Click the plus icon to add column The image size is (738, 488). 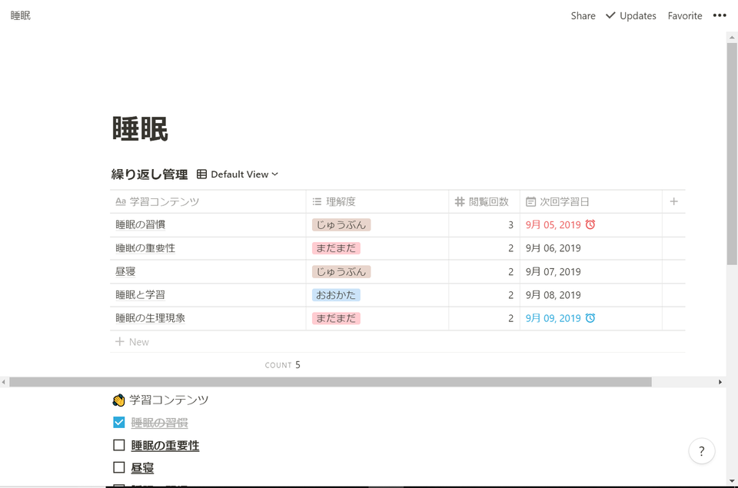(673, 201)
